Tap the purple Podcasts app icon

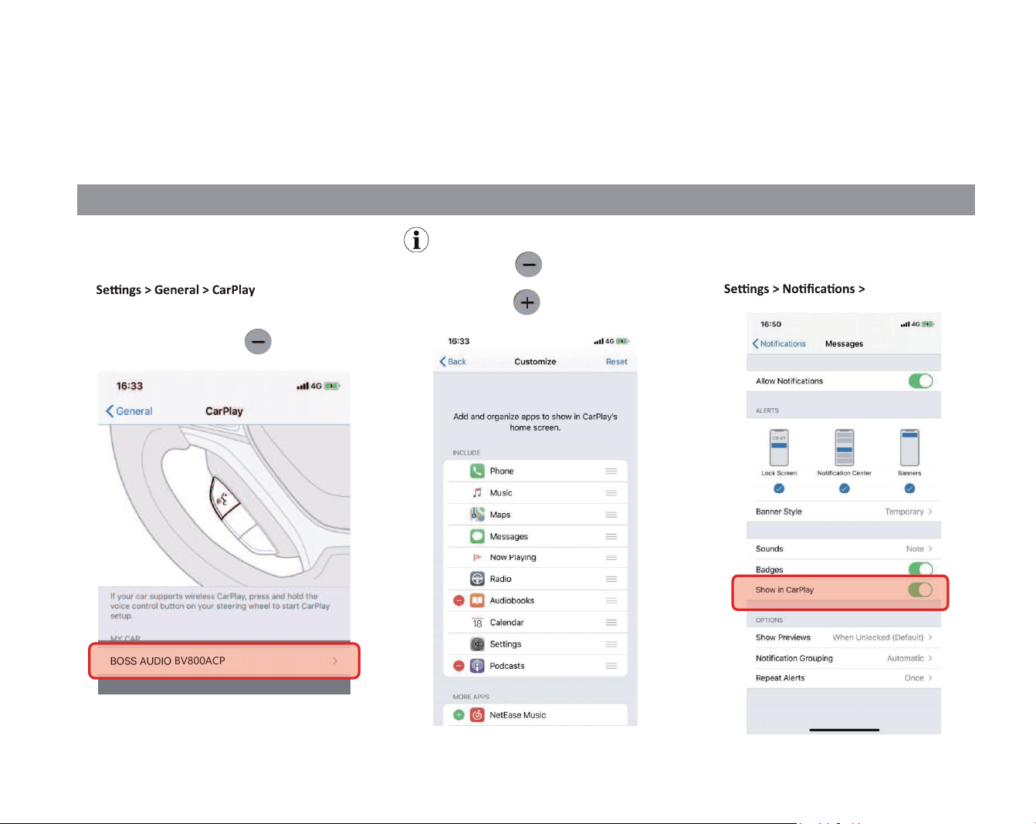(477, 665)
